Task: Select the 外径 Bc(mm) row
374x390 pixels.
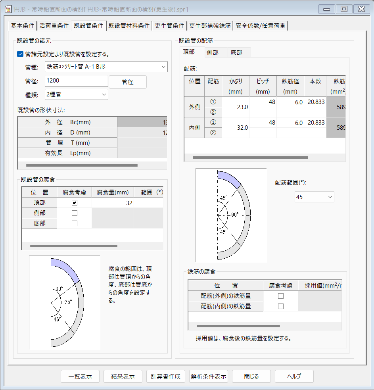Action: [92, 122]
